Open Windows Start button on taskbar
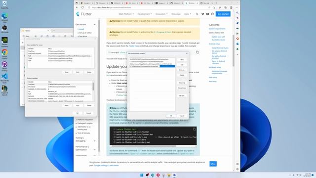The image size is (316, 178). click(142, 175)
